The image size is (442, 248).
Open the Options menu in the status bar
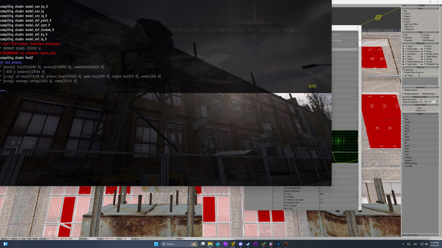coord(5,238)
